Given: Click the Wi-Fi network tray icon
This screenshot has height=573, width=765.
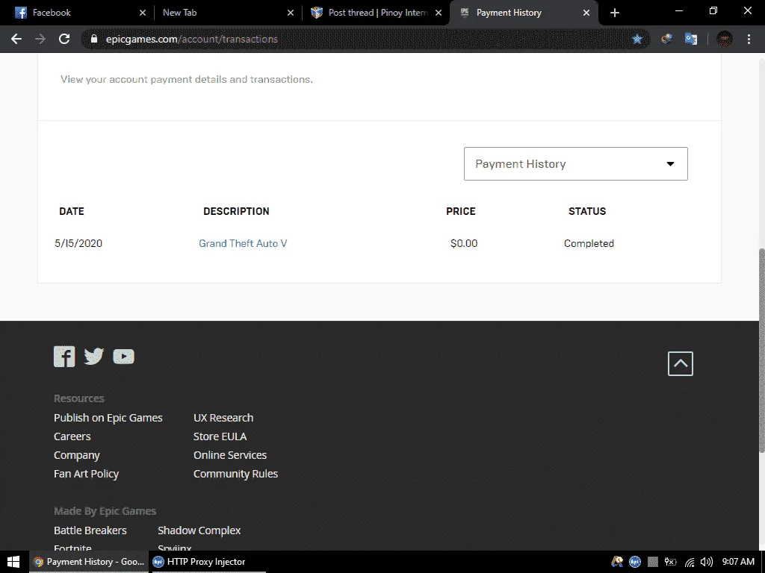Looking at the screenshot, I should pos(690,562).
